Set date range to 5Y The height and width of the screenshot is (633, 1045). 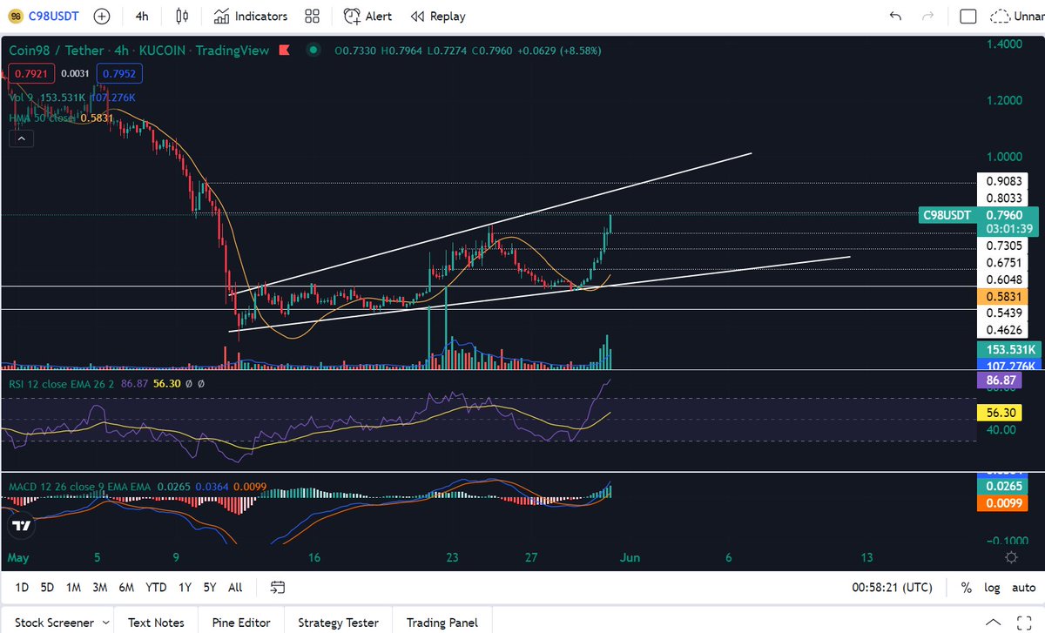(210, 588)
